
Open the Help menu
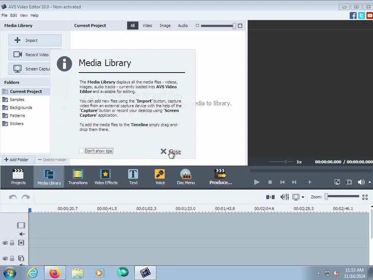pyautogui.click(x=35, y=15)
